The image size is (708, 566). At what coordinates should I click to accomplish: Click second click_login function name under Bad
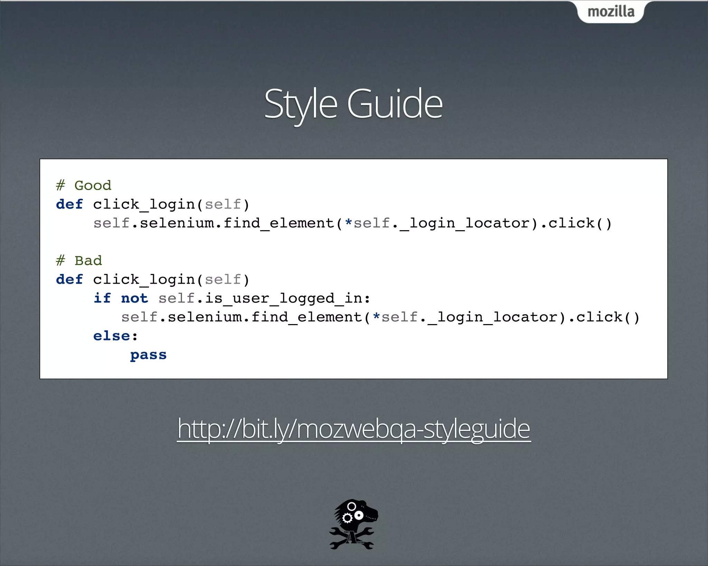click(144, 279)
